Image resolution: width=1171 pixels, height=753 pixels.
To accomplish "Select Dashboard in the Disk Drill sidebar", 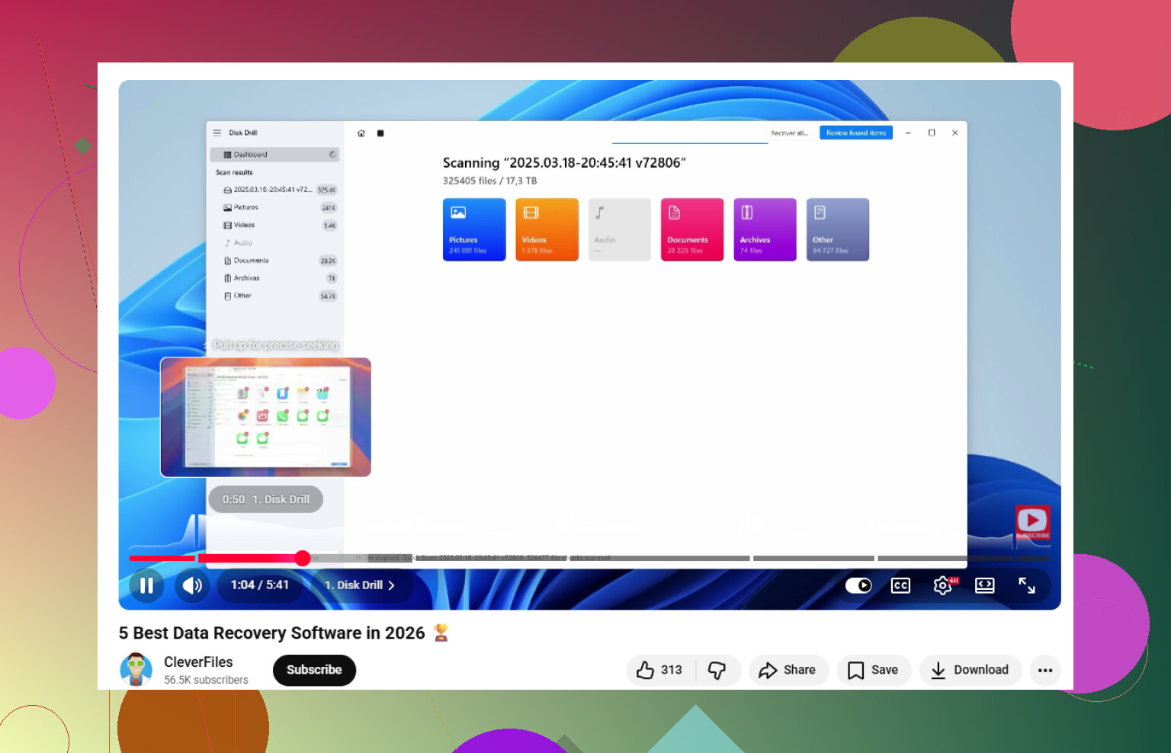I will 274,155.
